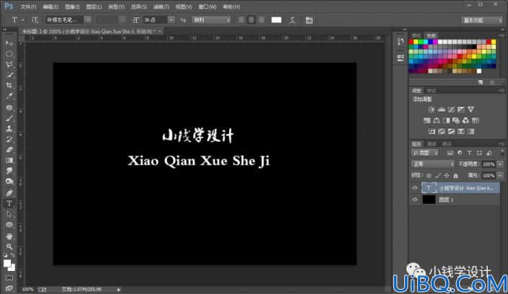Select the Eyedropper tool
Screen dimensions: 508x294
pyautogui.click(x=9, y=97)
